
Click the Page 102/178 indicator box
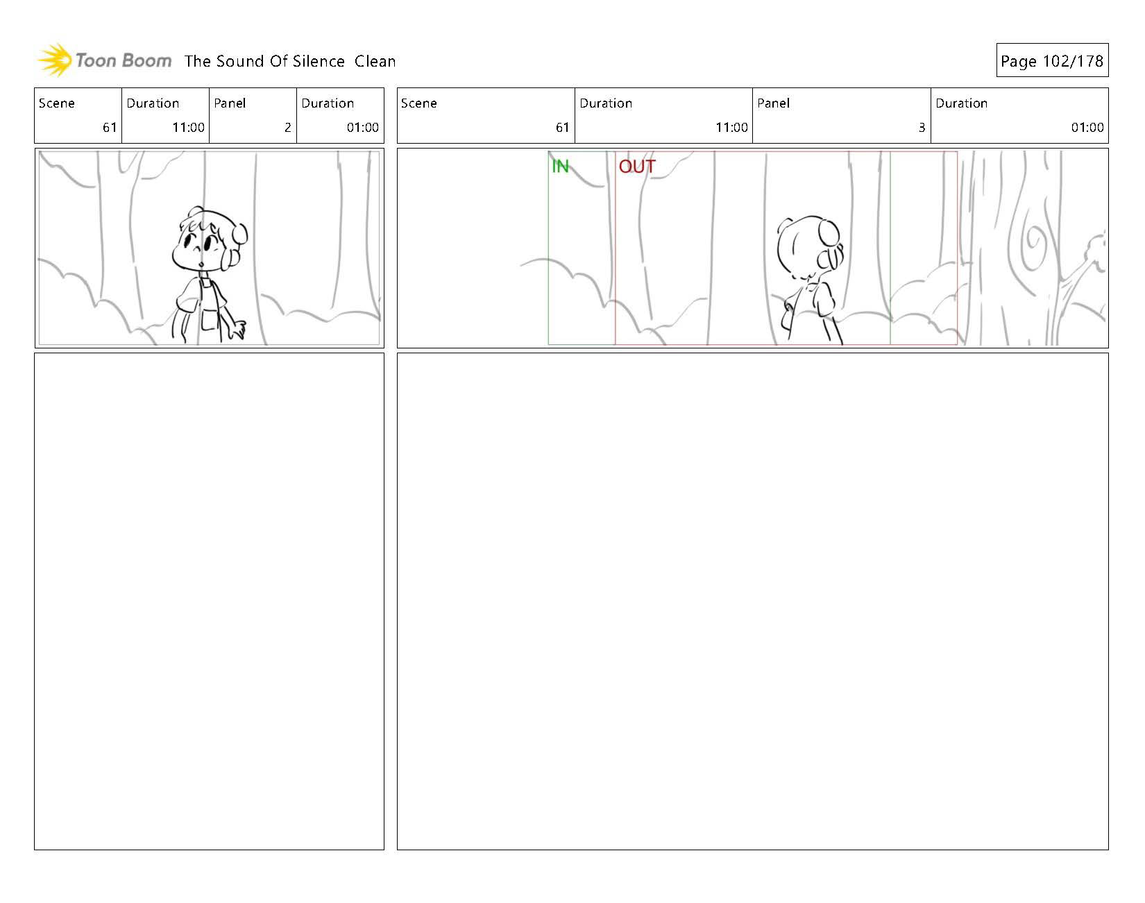pos(1052,60)
